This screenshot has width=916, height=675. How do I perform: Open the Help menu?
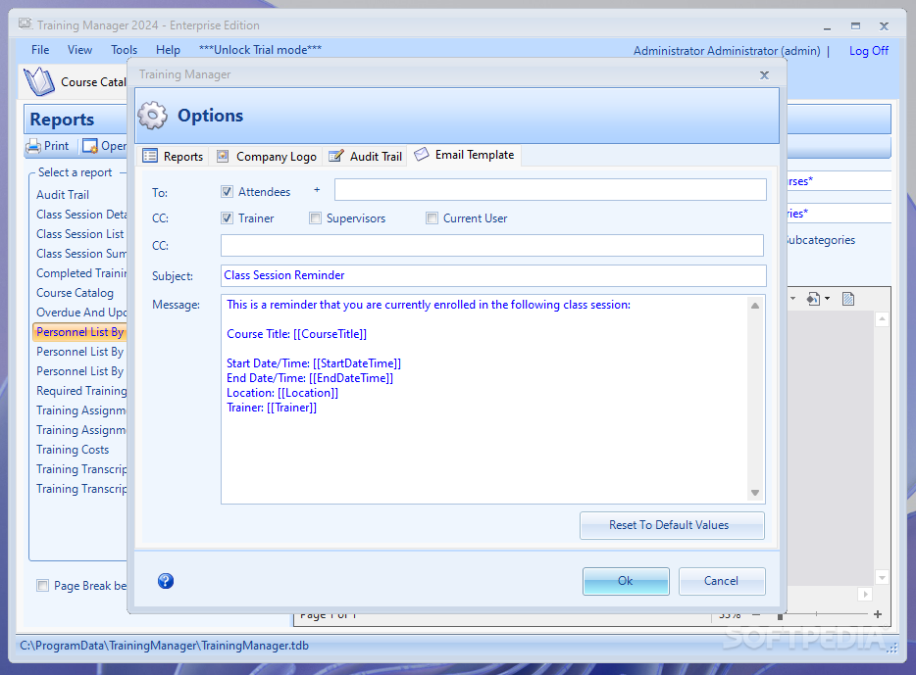[x=169, y=50]
